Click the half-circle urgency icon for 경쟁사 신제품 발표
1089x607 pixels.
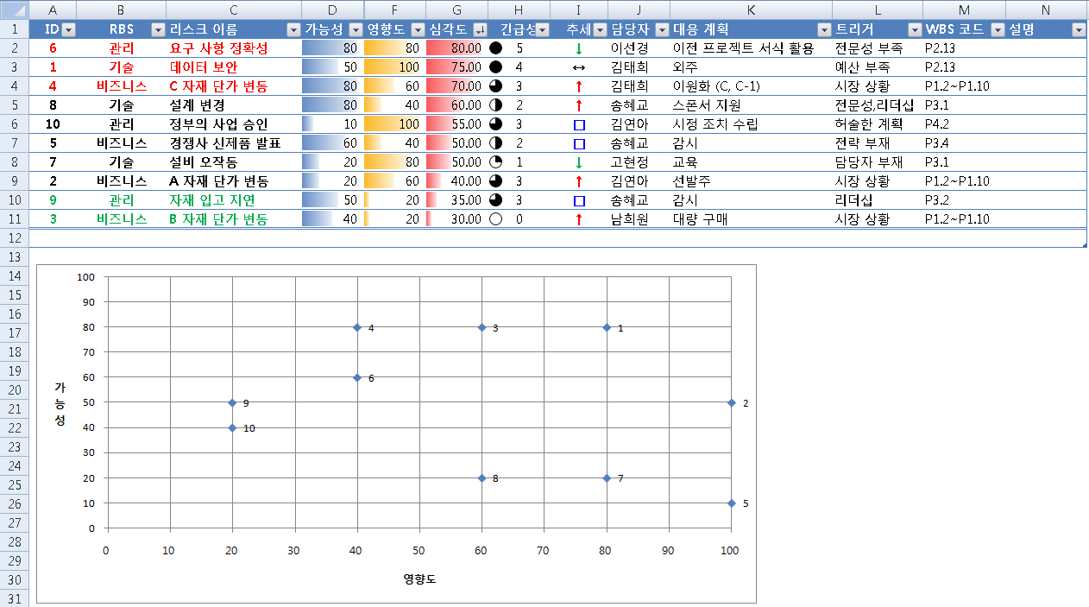pos(495,143)
